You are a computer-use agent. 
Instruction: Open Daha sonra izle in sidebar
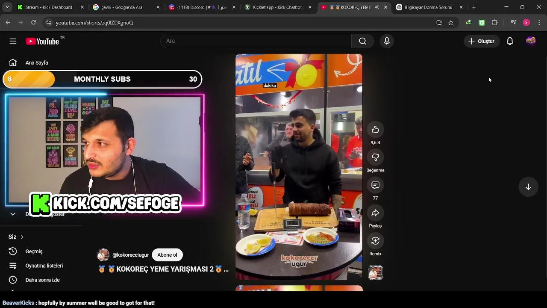(x=34, y=280)
